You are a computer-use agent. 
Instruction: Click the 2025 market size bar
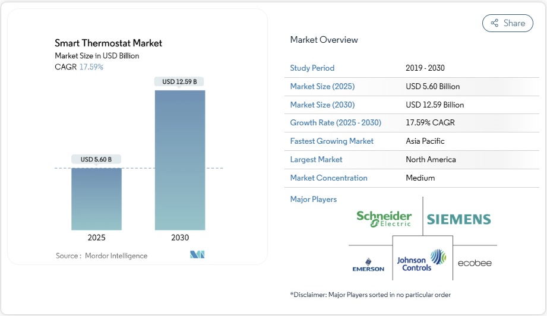(x=97, y=198)
